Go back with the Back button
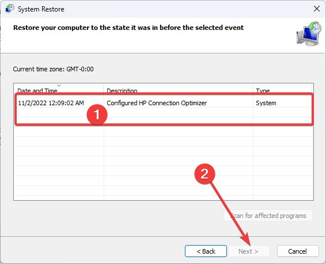Viewport: 326px width, 264px height. (x=206, y=251)
